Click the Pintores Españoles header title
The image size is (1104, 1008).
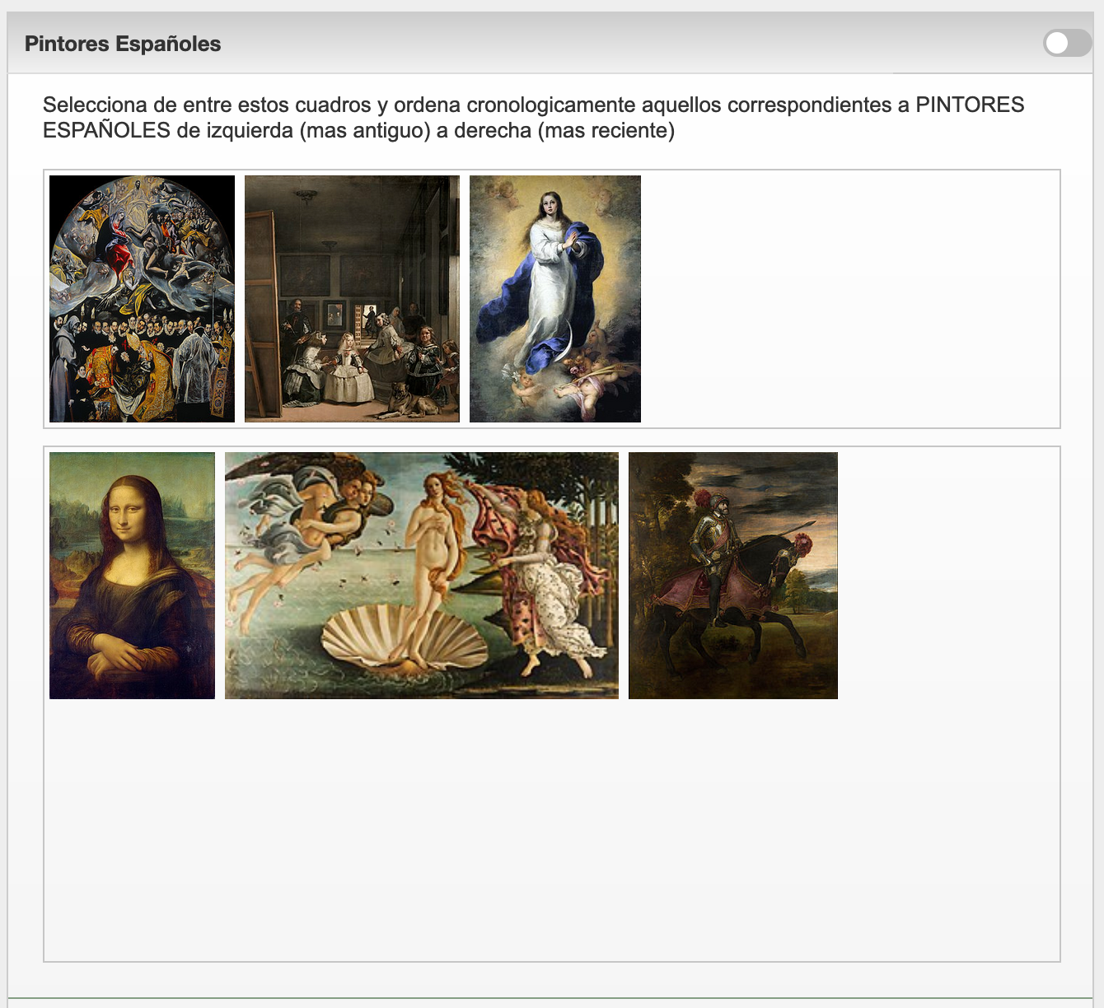pyautogui.click(x=123, y=44)
